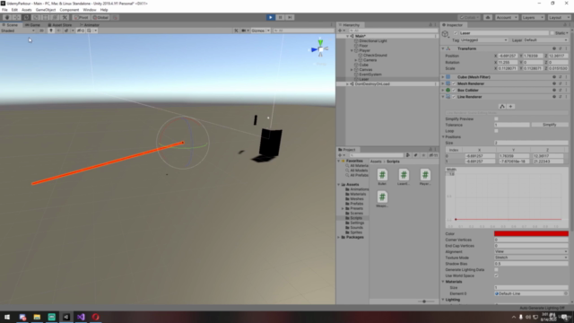Open Box Collider context menu dots
The height and width of the screenshot is (323, 574).
tap(566, 90)
